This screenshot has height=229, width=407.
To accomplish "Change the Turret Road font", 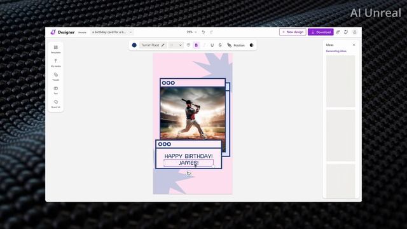I will [x=153, y=45].
